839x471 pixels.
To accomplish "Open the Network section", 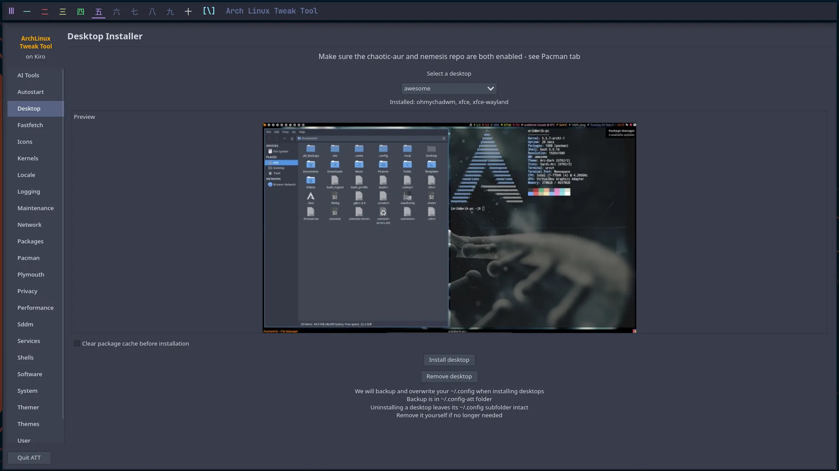I will pos(35,225).
